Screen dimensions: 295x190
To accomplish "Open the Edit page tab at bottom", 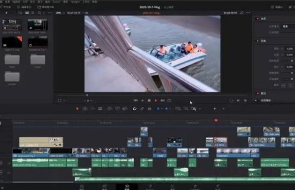I will [127, 187].
